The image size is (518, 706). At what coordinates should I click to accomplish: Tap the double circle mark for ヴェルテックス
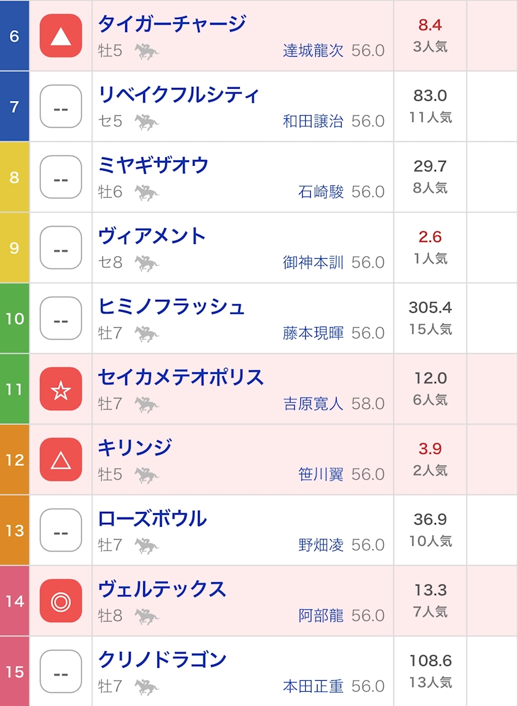[x=61, y=601]
